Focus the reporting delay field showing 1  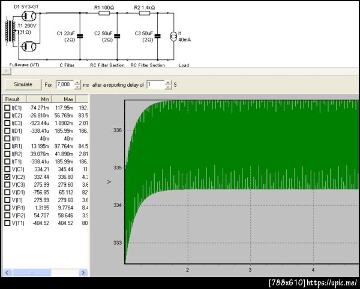point(155,84)
